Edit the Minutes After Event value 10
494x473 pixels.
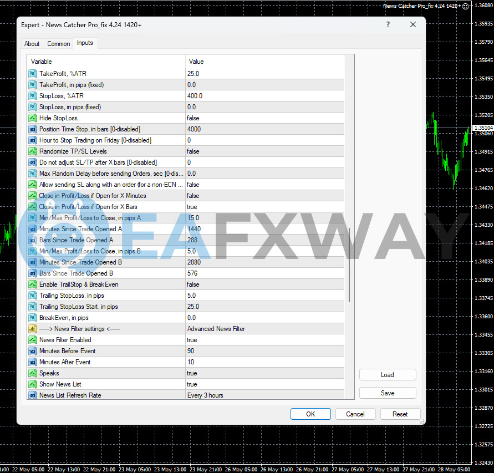264,362
